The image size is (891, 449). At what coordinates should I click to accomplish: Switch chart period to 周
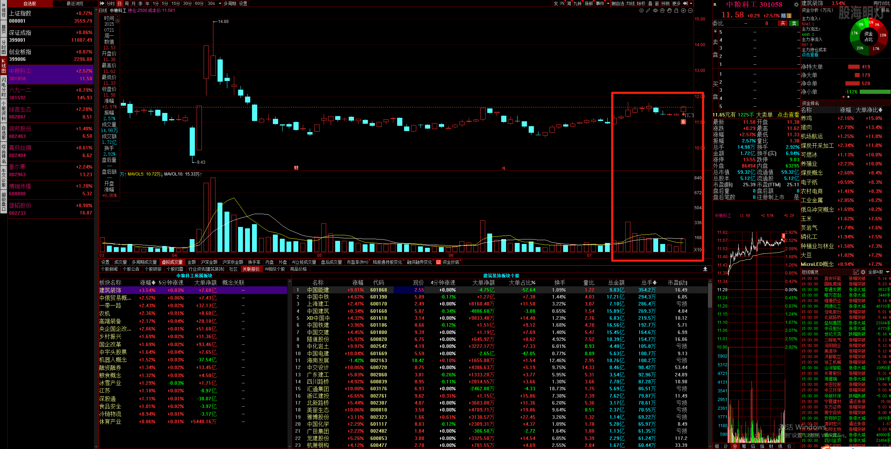point(127,3)
